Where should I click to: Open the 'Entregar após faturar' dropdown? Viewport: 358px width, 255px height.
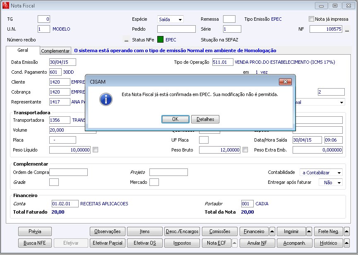[x=339, y=183]
